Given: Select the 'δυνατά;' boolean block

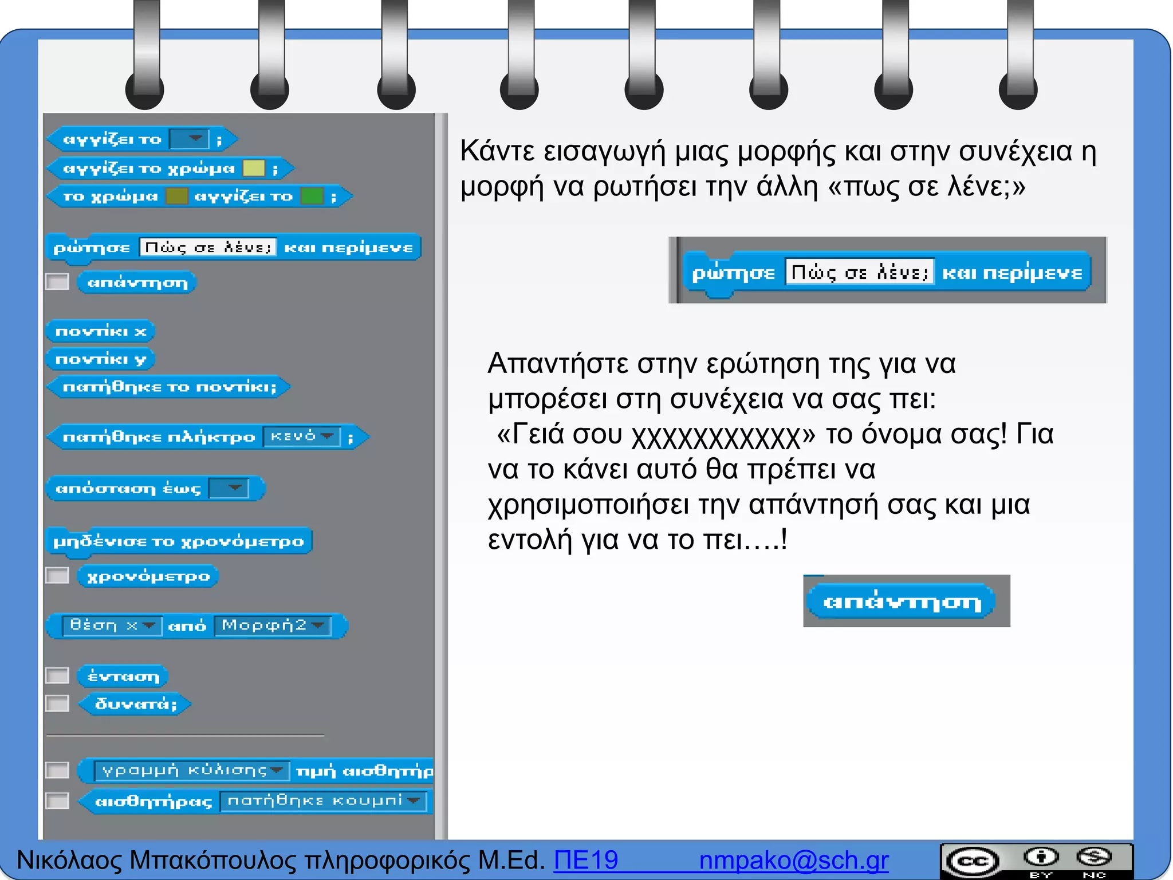Looking at the screenshot, I should coord(135,704).
